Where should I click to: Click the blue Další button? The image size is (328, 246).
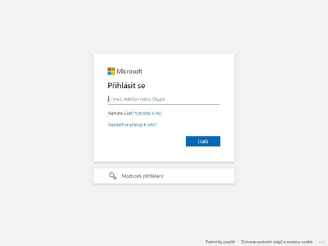click(x=203, y=141)
